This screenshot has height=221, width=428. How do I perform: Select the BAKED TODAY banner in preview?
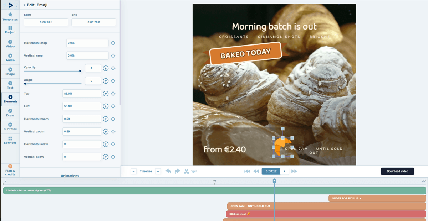pyautogui.click(x=246, y=53)
